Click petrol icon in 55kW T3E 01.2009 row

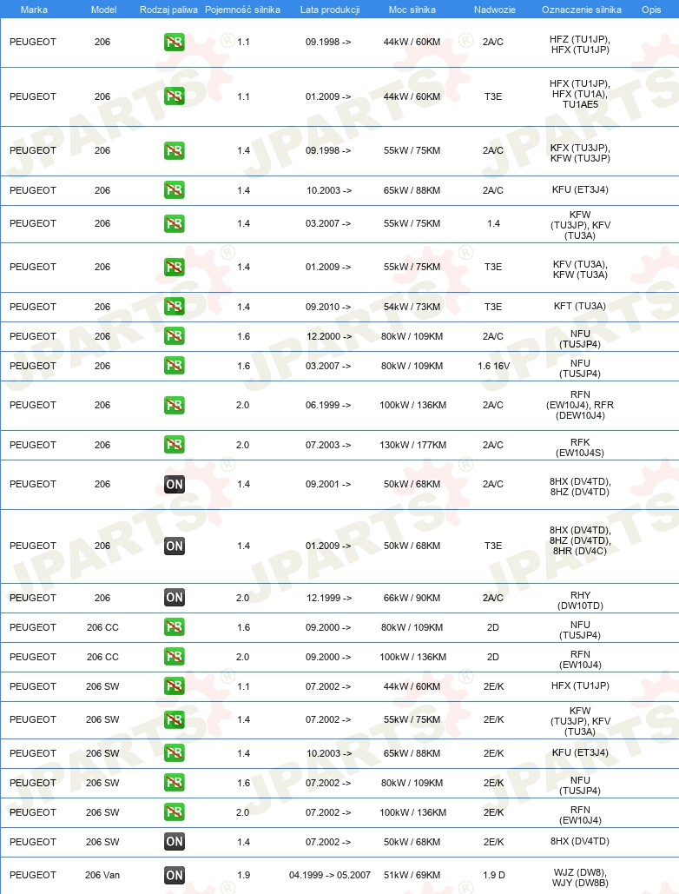[175, 267]
